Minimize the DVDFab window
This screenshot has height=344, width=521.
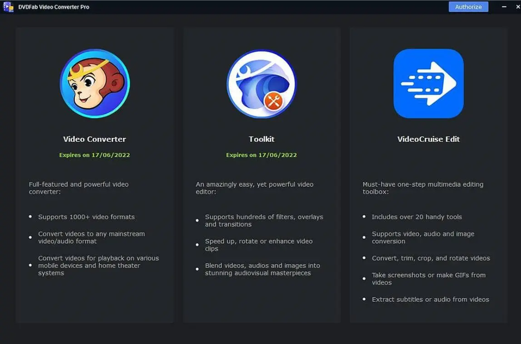tap(504, 7)
